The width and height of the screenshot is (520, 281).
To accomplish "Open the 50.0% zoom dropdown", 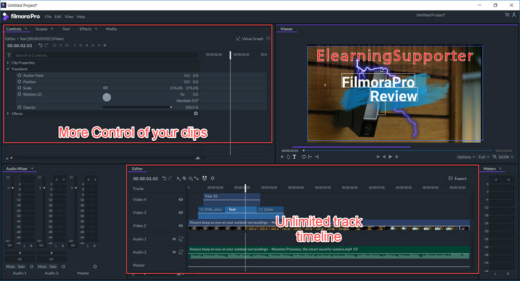I will click(x=505, y=157).
